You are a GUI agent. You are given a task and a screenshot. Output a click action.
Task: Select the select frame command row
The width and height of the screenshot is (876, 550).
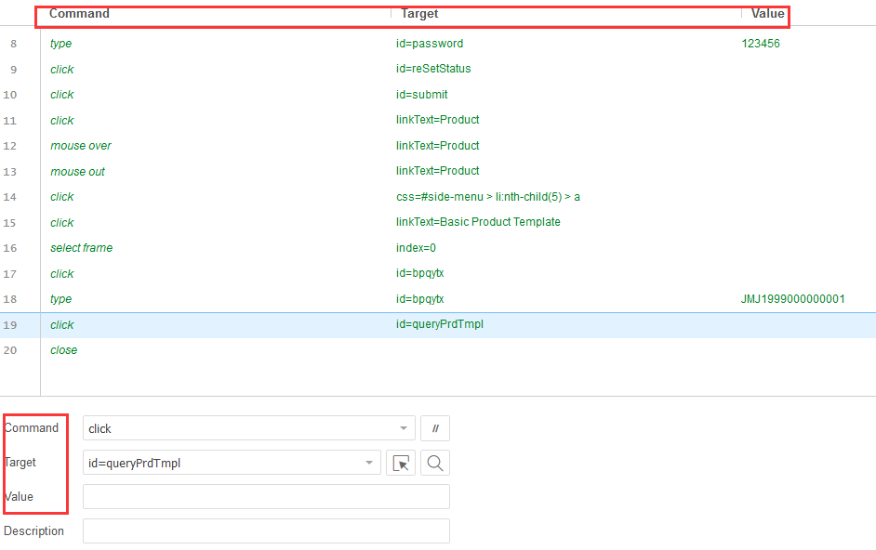[82, 248]
